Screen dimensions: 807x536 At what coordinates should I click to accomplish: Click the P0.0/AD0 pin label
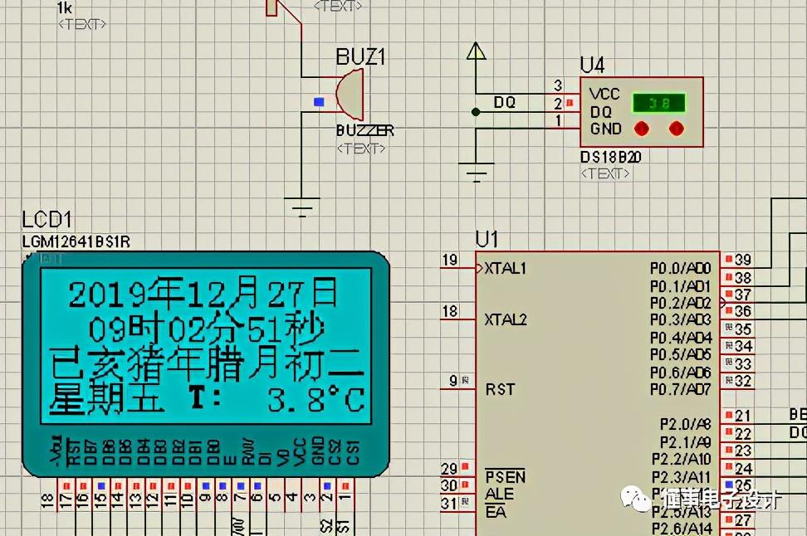point(681,269)
